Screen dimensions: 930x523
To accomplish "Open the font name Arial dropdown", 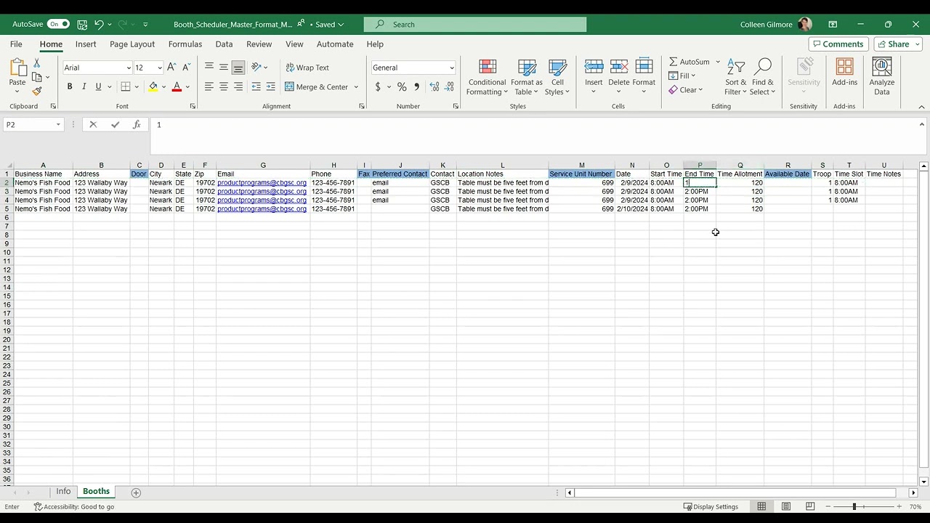I will click(129, 68).
